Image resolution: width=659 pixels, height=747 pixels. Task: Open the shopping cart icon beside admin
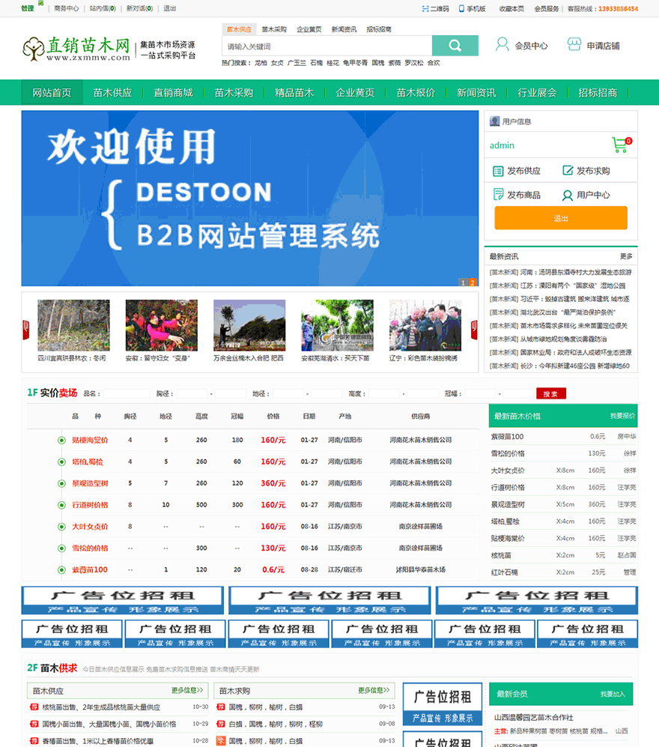coord(621,145)
